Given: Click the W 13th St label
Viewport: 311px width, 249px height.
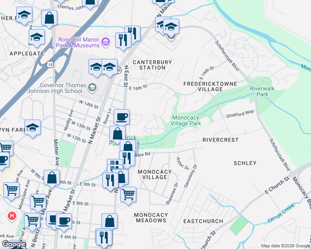Looking at the screenshot, I should (81, 125).
